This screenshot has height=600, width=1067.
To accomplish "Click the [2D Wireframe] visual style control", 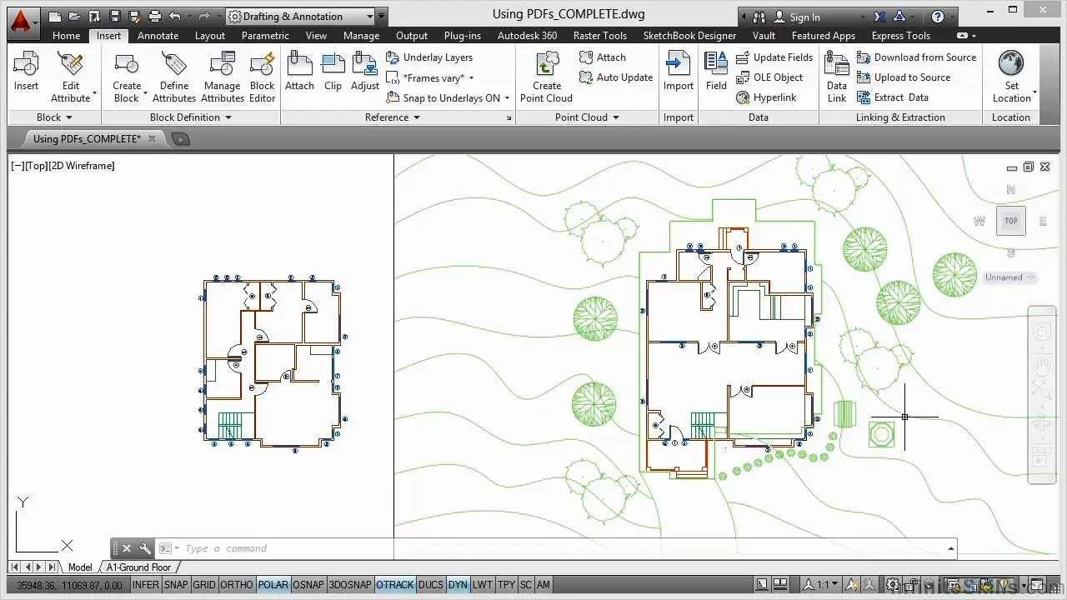I will click(82, 166).
